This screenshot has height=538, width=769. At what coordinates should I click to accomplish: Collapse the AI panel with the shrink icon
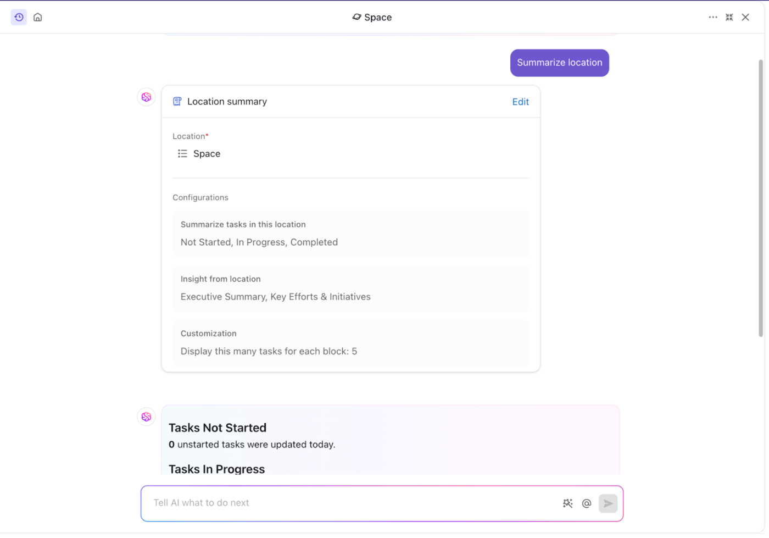(729, 17)
